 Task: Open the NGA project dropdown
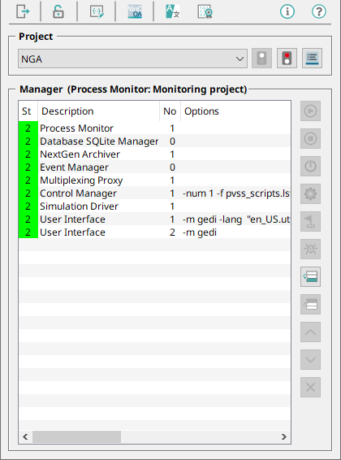pos(132,59)
